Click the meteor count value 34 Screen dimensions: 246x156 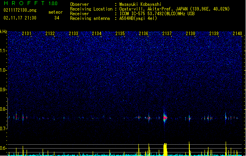coord(57,18)
